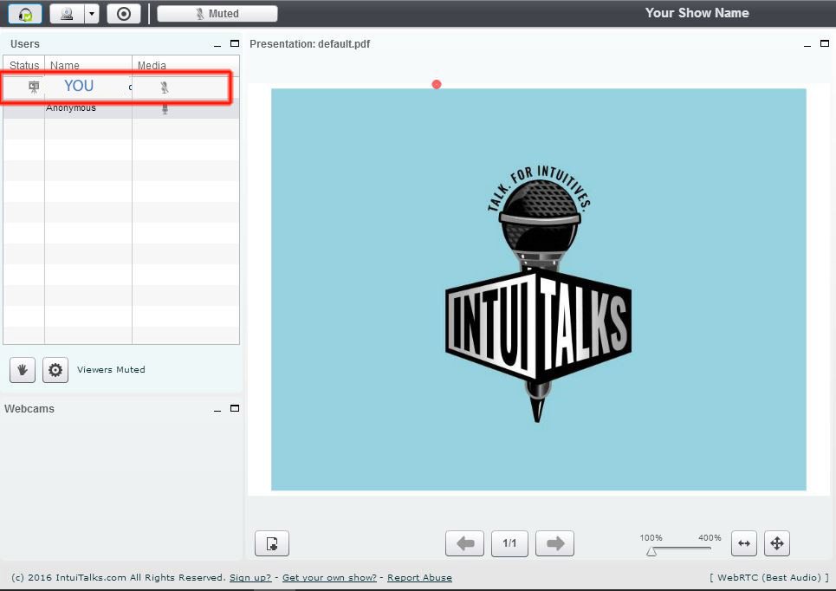Viewport: 836px width, 591px height.
Task: Maximize the Presentation panel
Action: tap(825, 43)
